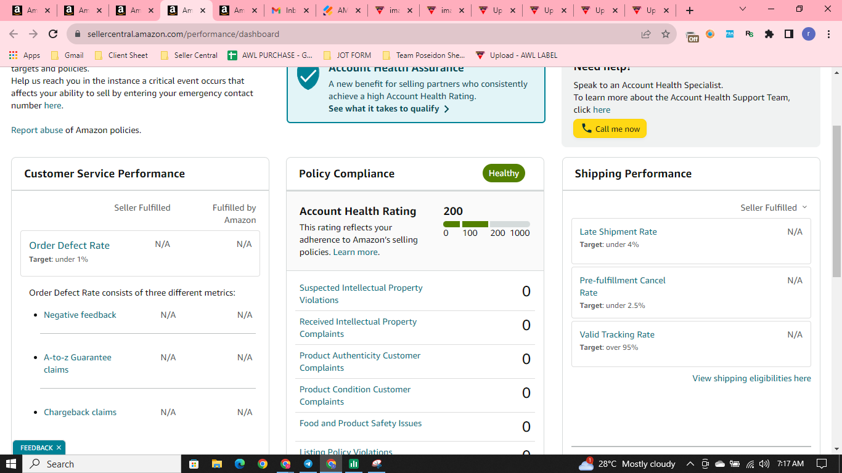Image resolution: width=842 pixels, height=473 pixels.
Task: Reload the Seller Central page
Action: tap(53, 34)
